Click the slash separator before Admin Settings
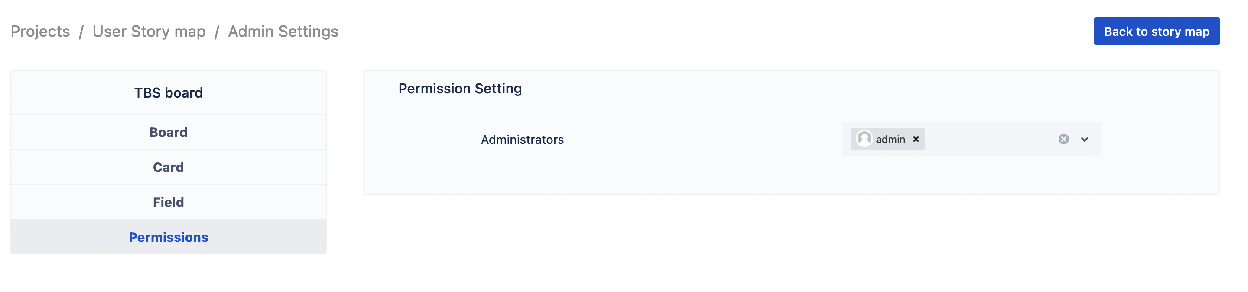1248x292 pixels. coord(217,32)
